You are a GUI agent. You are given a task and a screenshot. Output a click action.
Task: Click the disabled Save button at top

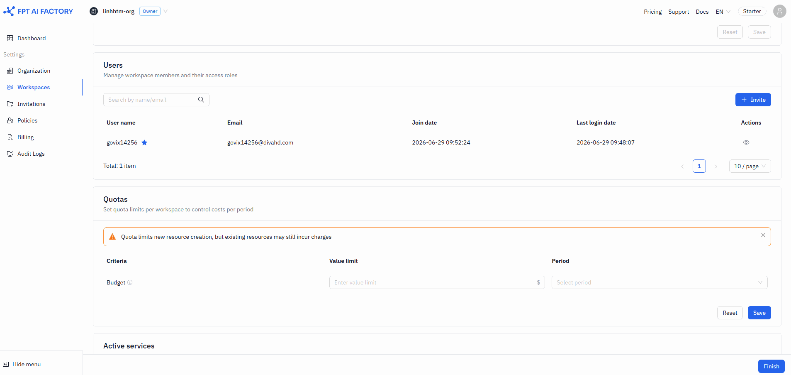759,32
